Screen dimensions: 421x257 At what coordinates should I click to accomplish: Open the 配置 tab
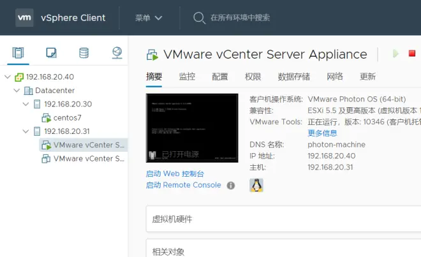(x=220, y=77)
